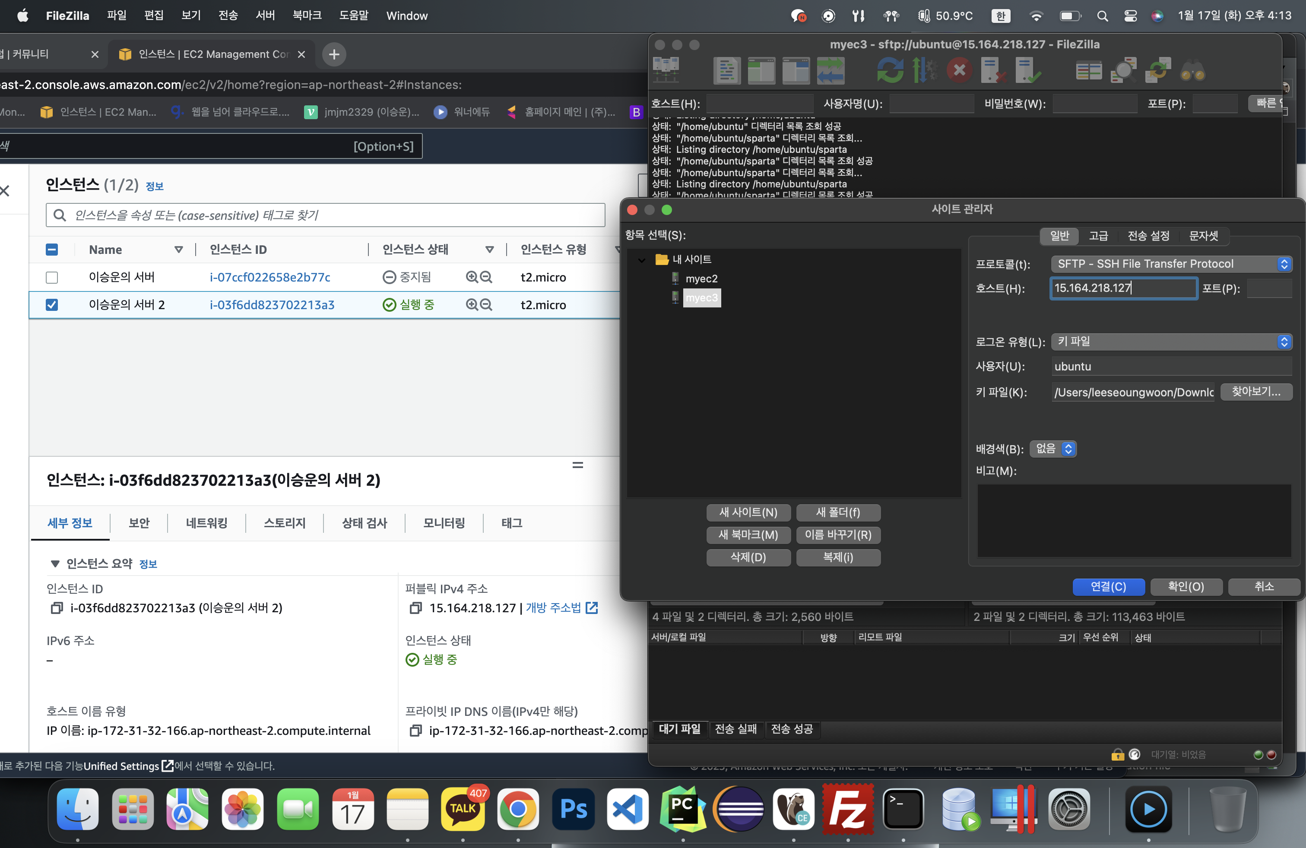Reconnect to the last server icon
Image resolution: width=1306 pixels, height=848 pixels.
[1028, 70]
